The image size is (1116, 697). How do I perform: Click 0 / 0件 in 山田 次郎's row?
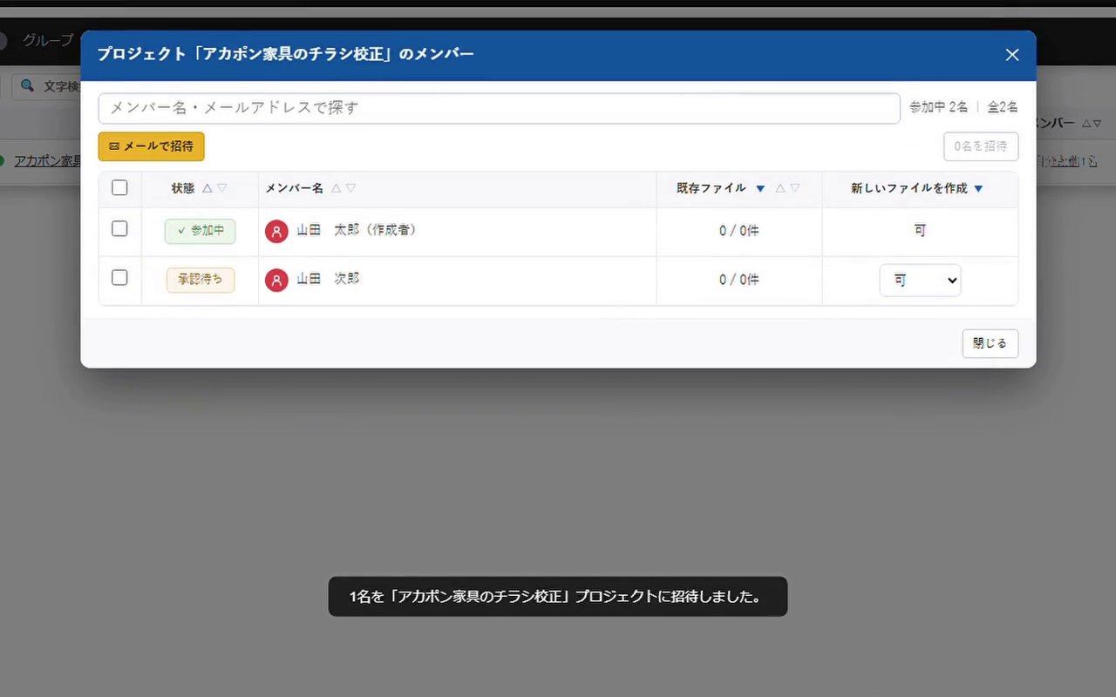(739, 280)
